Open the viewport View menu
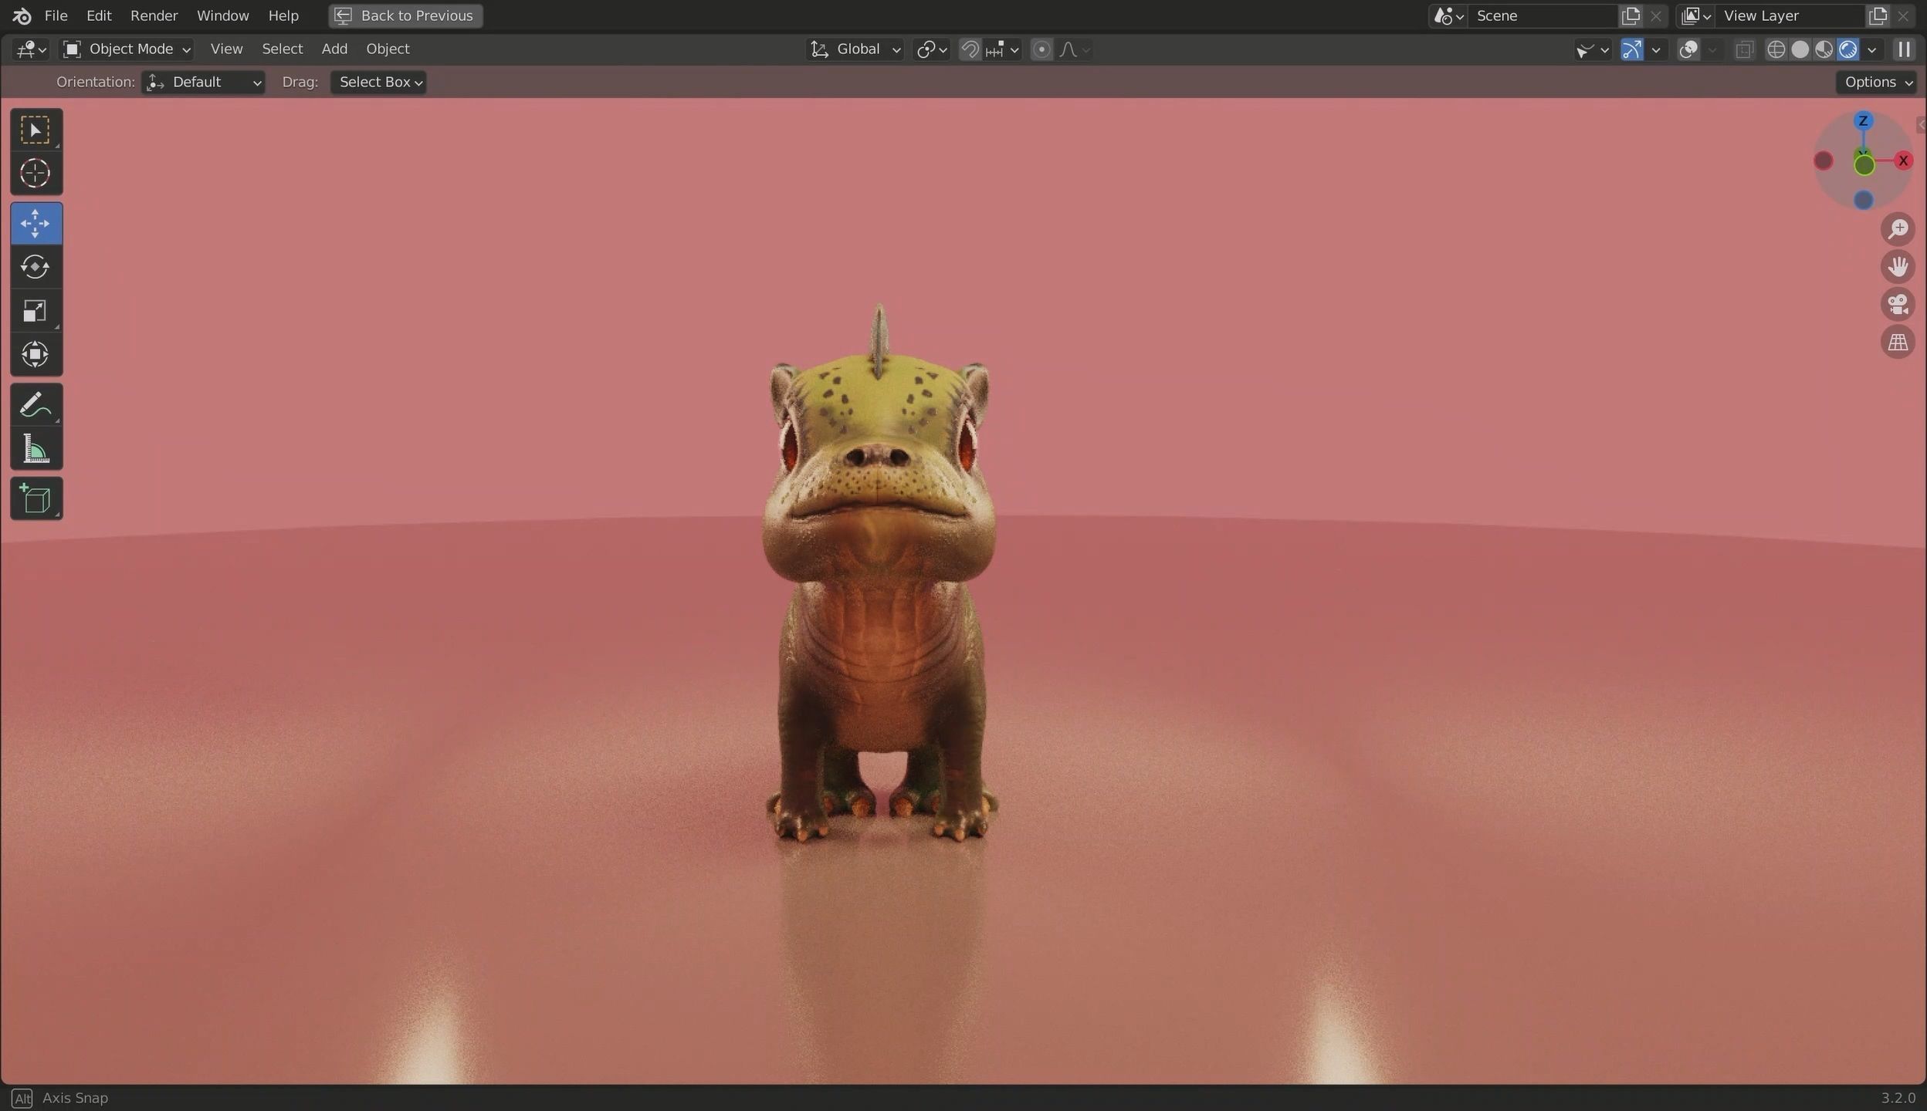 tap(226, 49)
